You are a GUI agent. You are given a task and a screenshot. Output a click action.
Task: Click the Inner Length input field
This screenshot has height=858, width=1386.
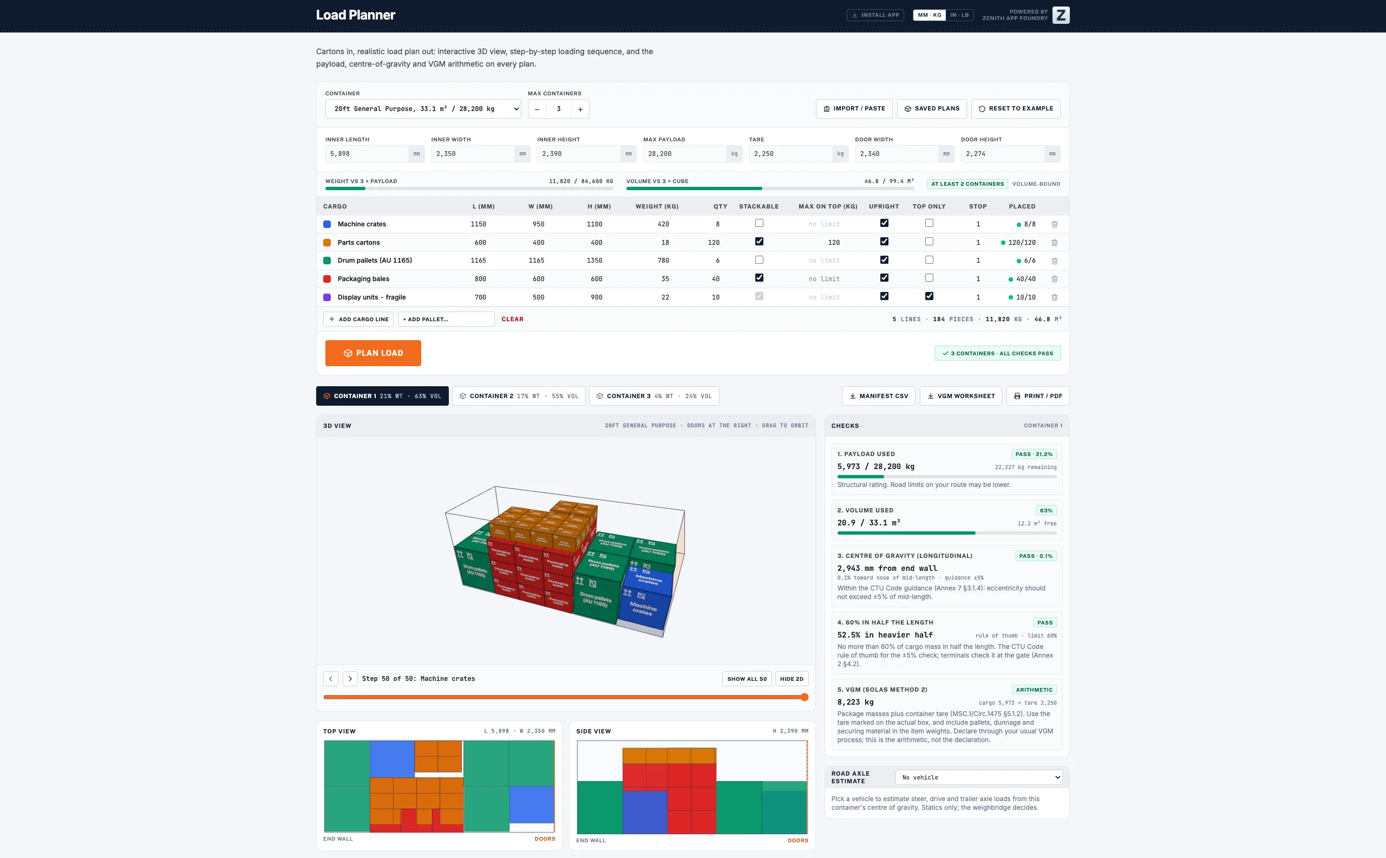367,154
